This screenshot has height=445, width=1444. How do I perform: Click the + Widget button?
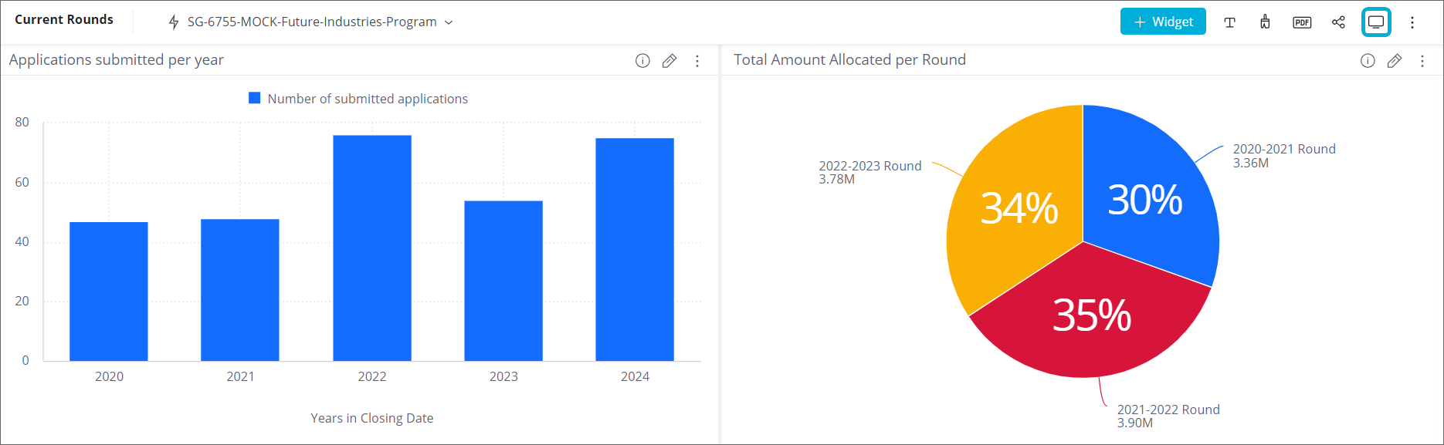pyautogui.click(x=1163, y=22)
